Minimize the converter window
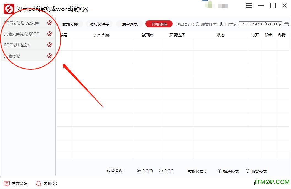Screen dimensions: 291x189 [x=261, y=6]
